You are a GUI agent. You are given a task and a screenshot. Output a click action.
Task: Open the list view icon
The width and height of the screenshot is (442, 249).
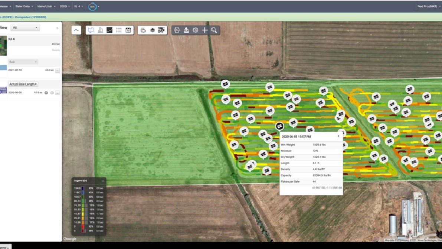pos(119,30)
